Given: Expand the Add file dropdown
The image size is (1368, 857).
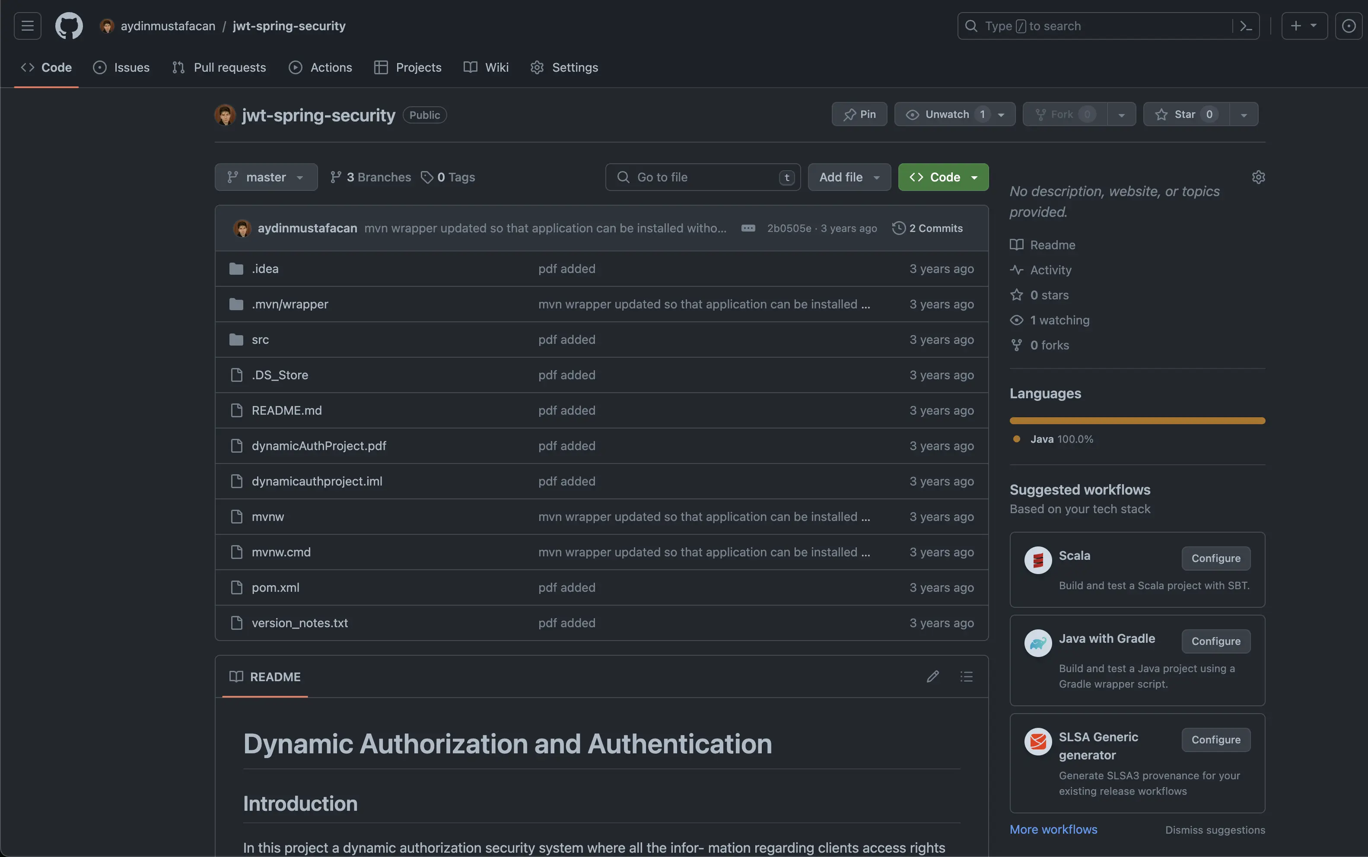Looking at the screenshot, I should coord(849,178).
